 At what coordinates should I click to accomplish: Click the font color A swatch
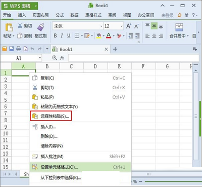tap(109, 35)
